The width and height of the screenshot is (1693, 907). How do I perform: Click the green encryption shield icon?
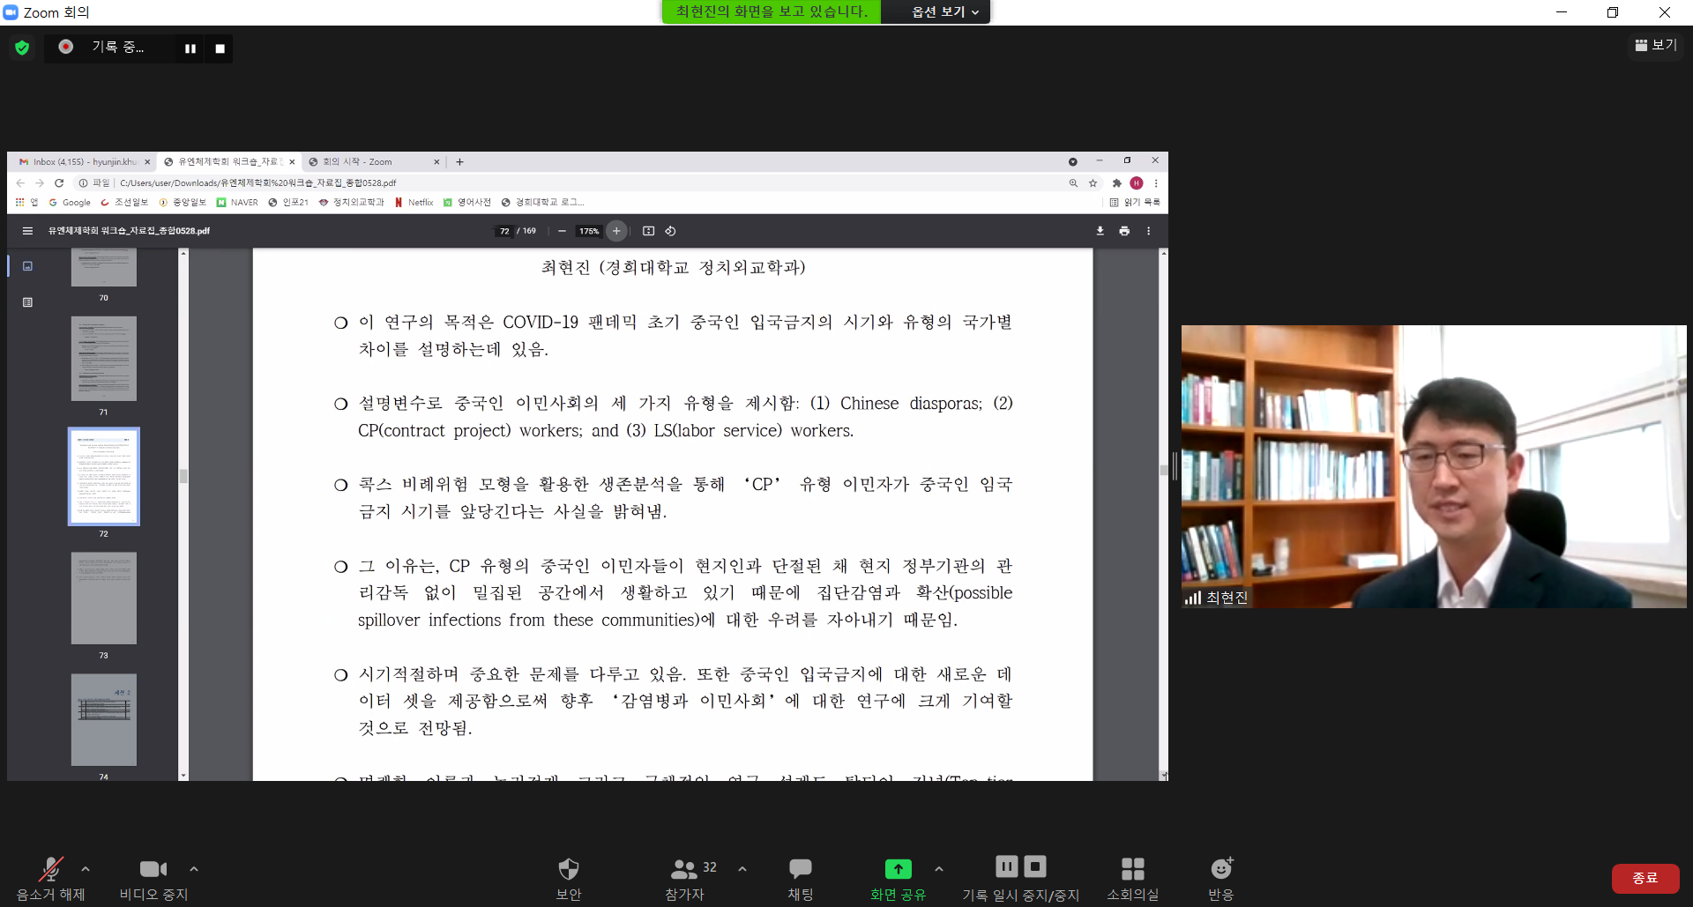pyautogui.click(x=22, y=48)
